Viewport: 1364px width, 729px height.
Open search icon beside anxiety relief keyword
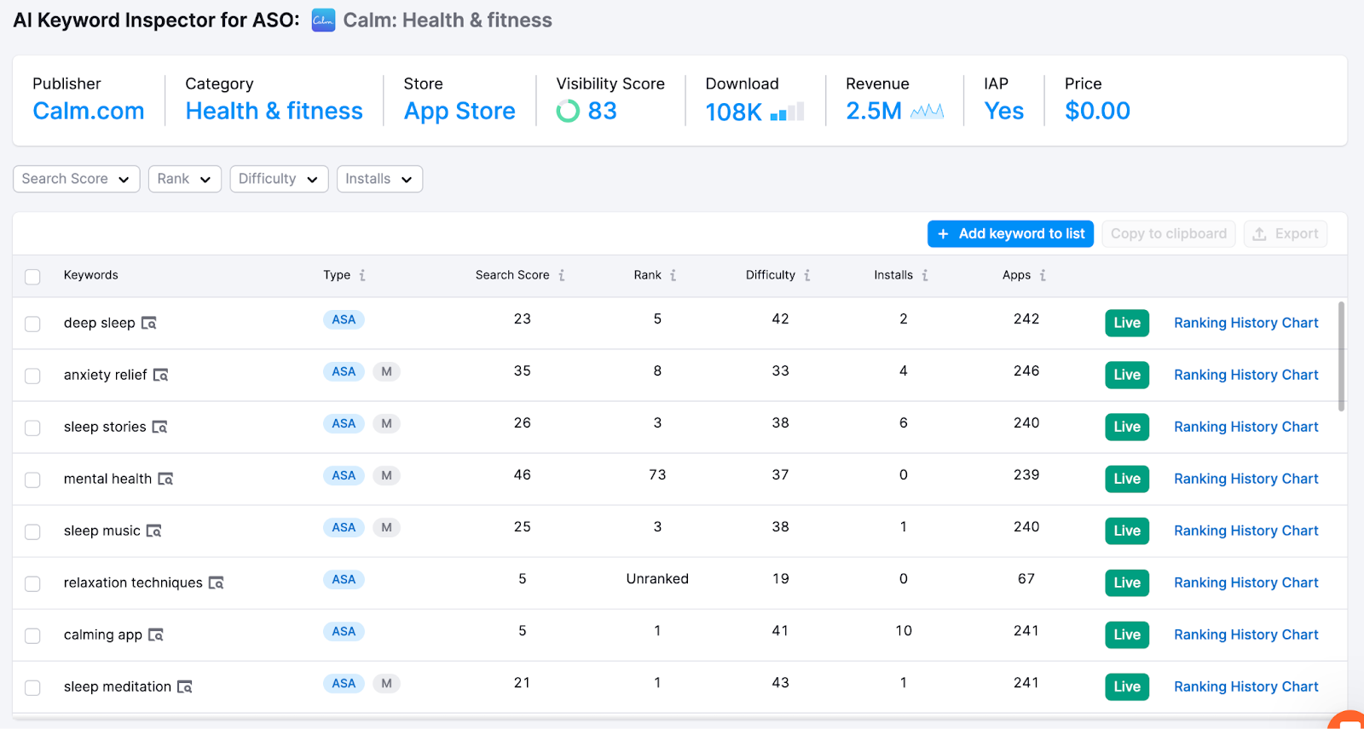(161, 375)
